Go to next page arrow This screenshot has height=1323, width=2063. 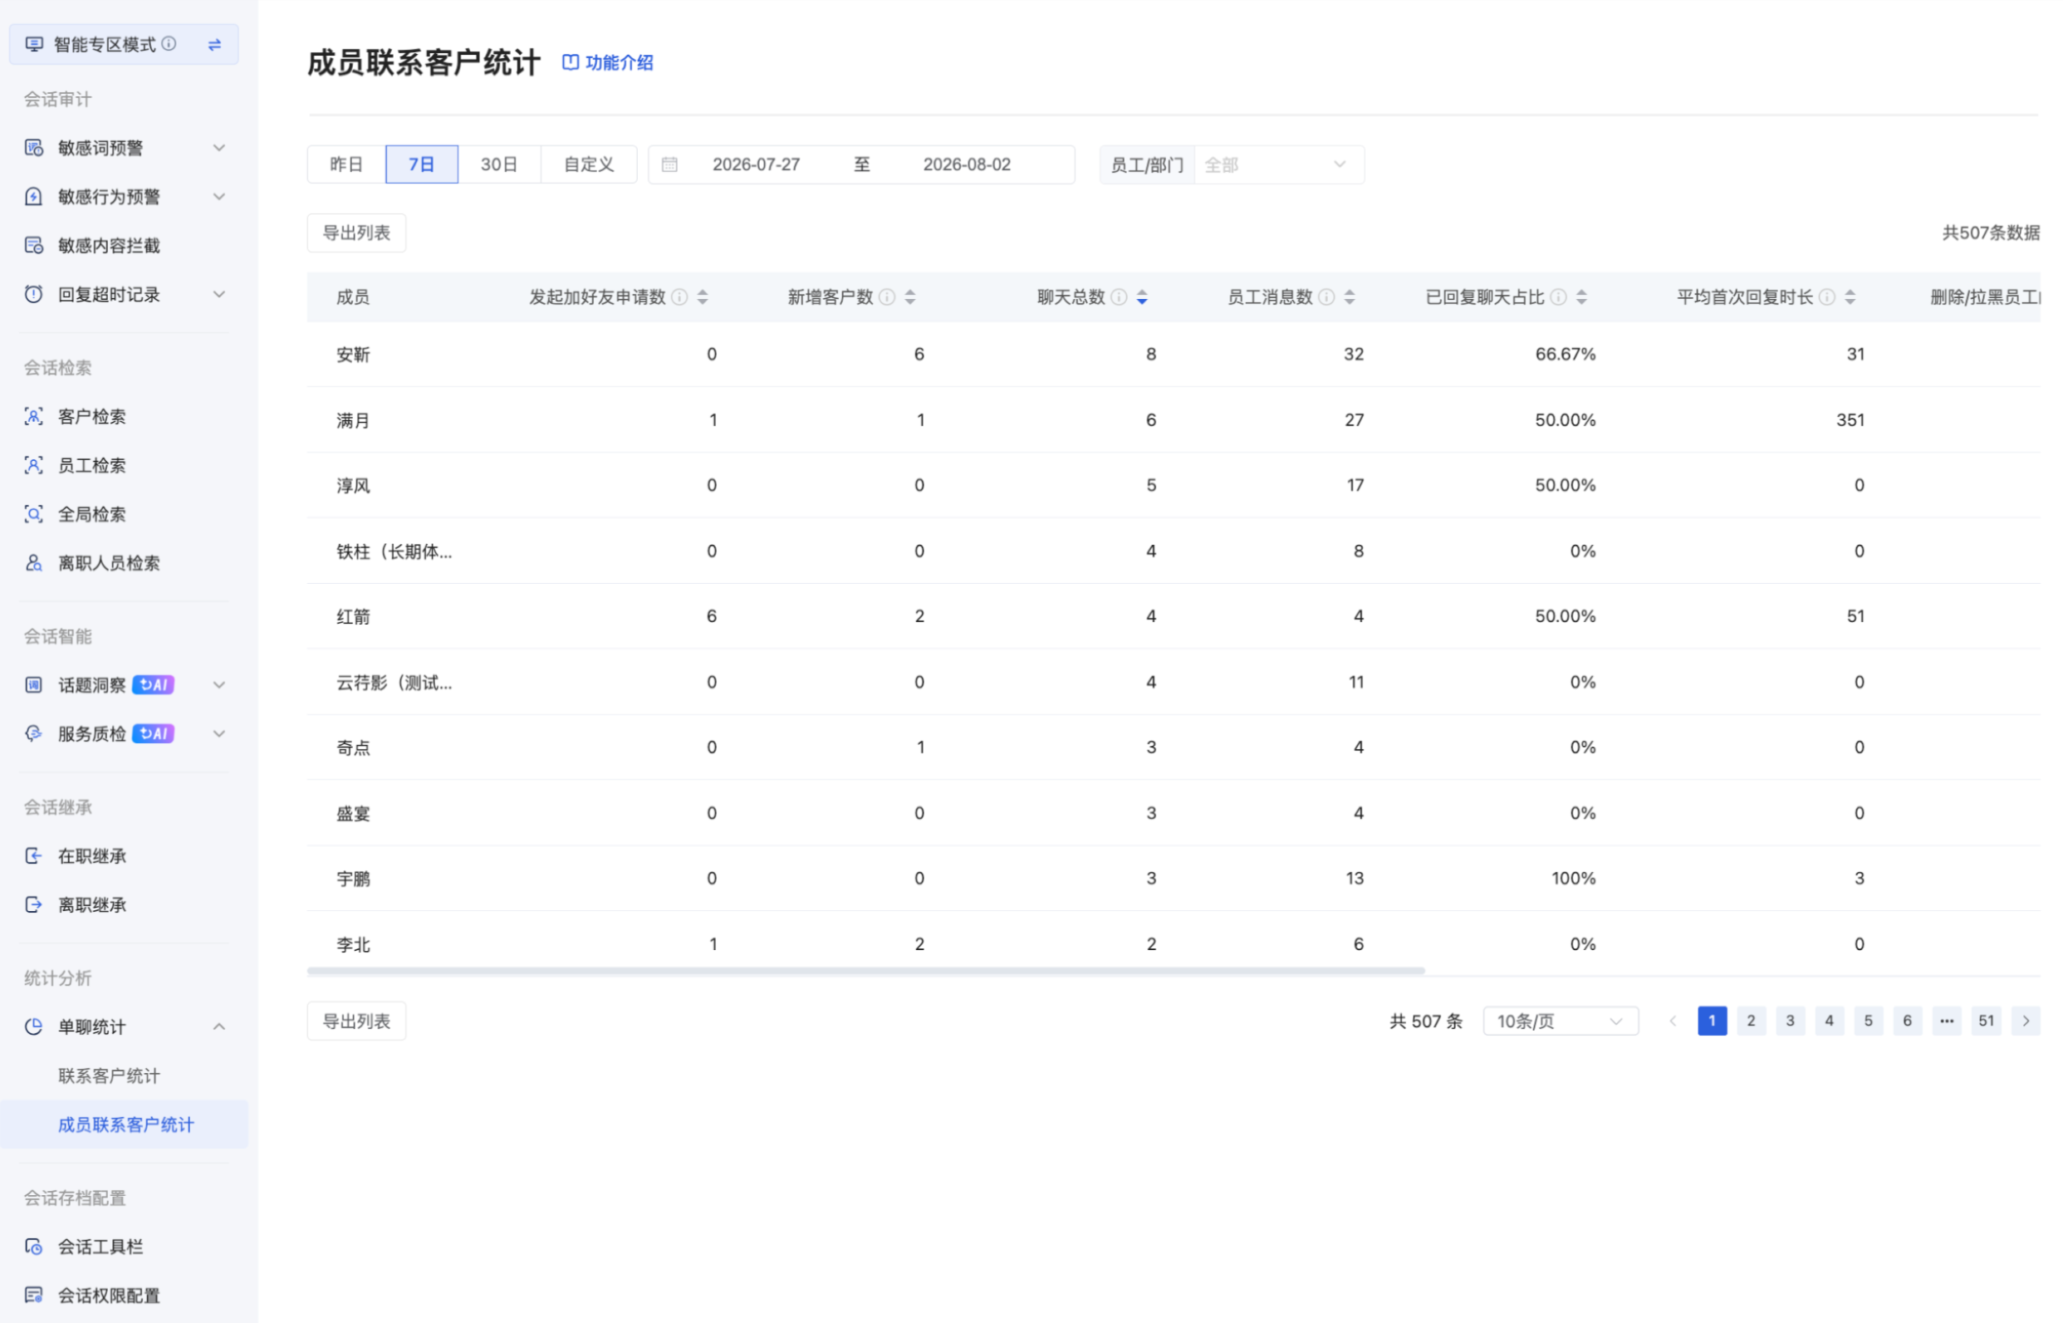[2026, 1022]
